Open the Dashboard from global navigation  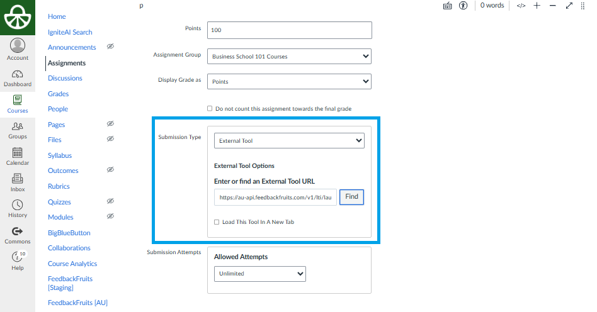(x=18, y=78)
